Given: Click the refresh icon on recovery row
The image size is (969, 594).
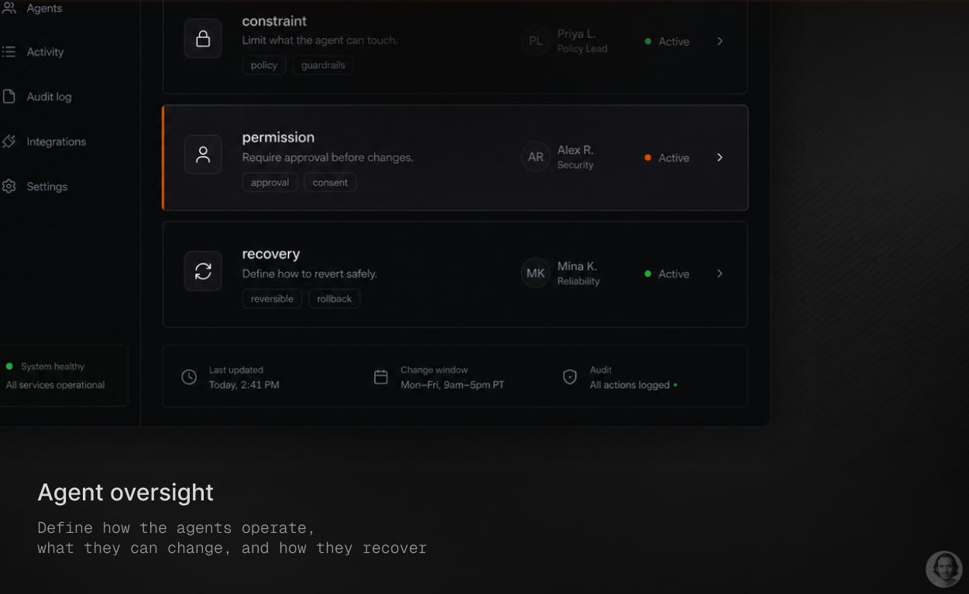Looking at the screenshot, I should click(203, 271).
